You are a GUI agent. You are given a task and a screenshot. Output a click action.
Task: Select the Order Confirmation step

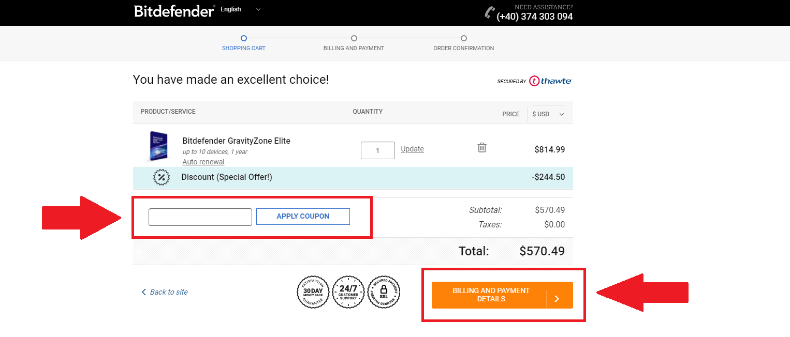click(463, 43)
